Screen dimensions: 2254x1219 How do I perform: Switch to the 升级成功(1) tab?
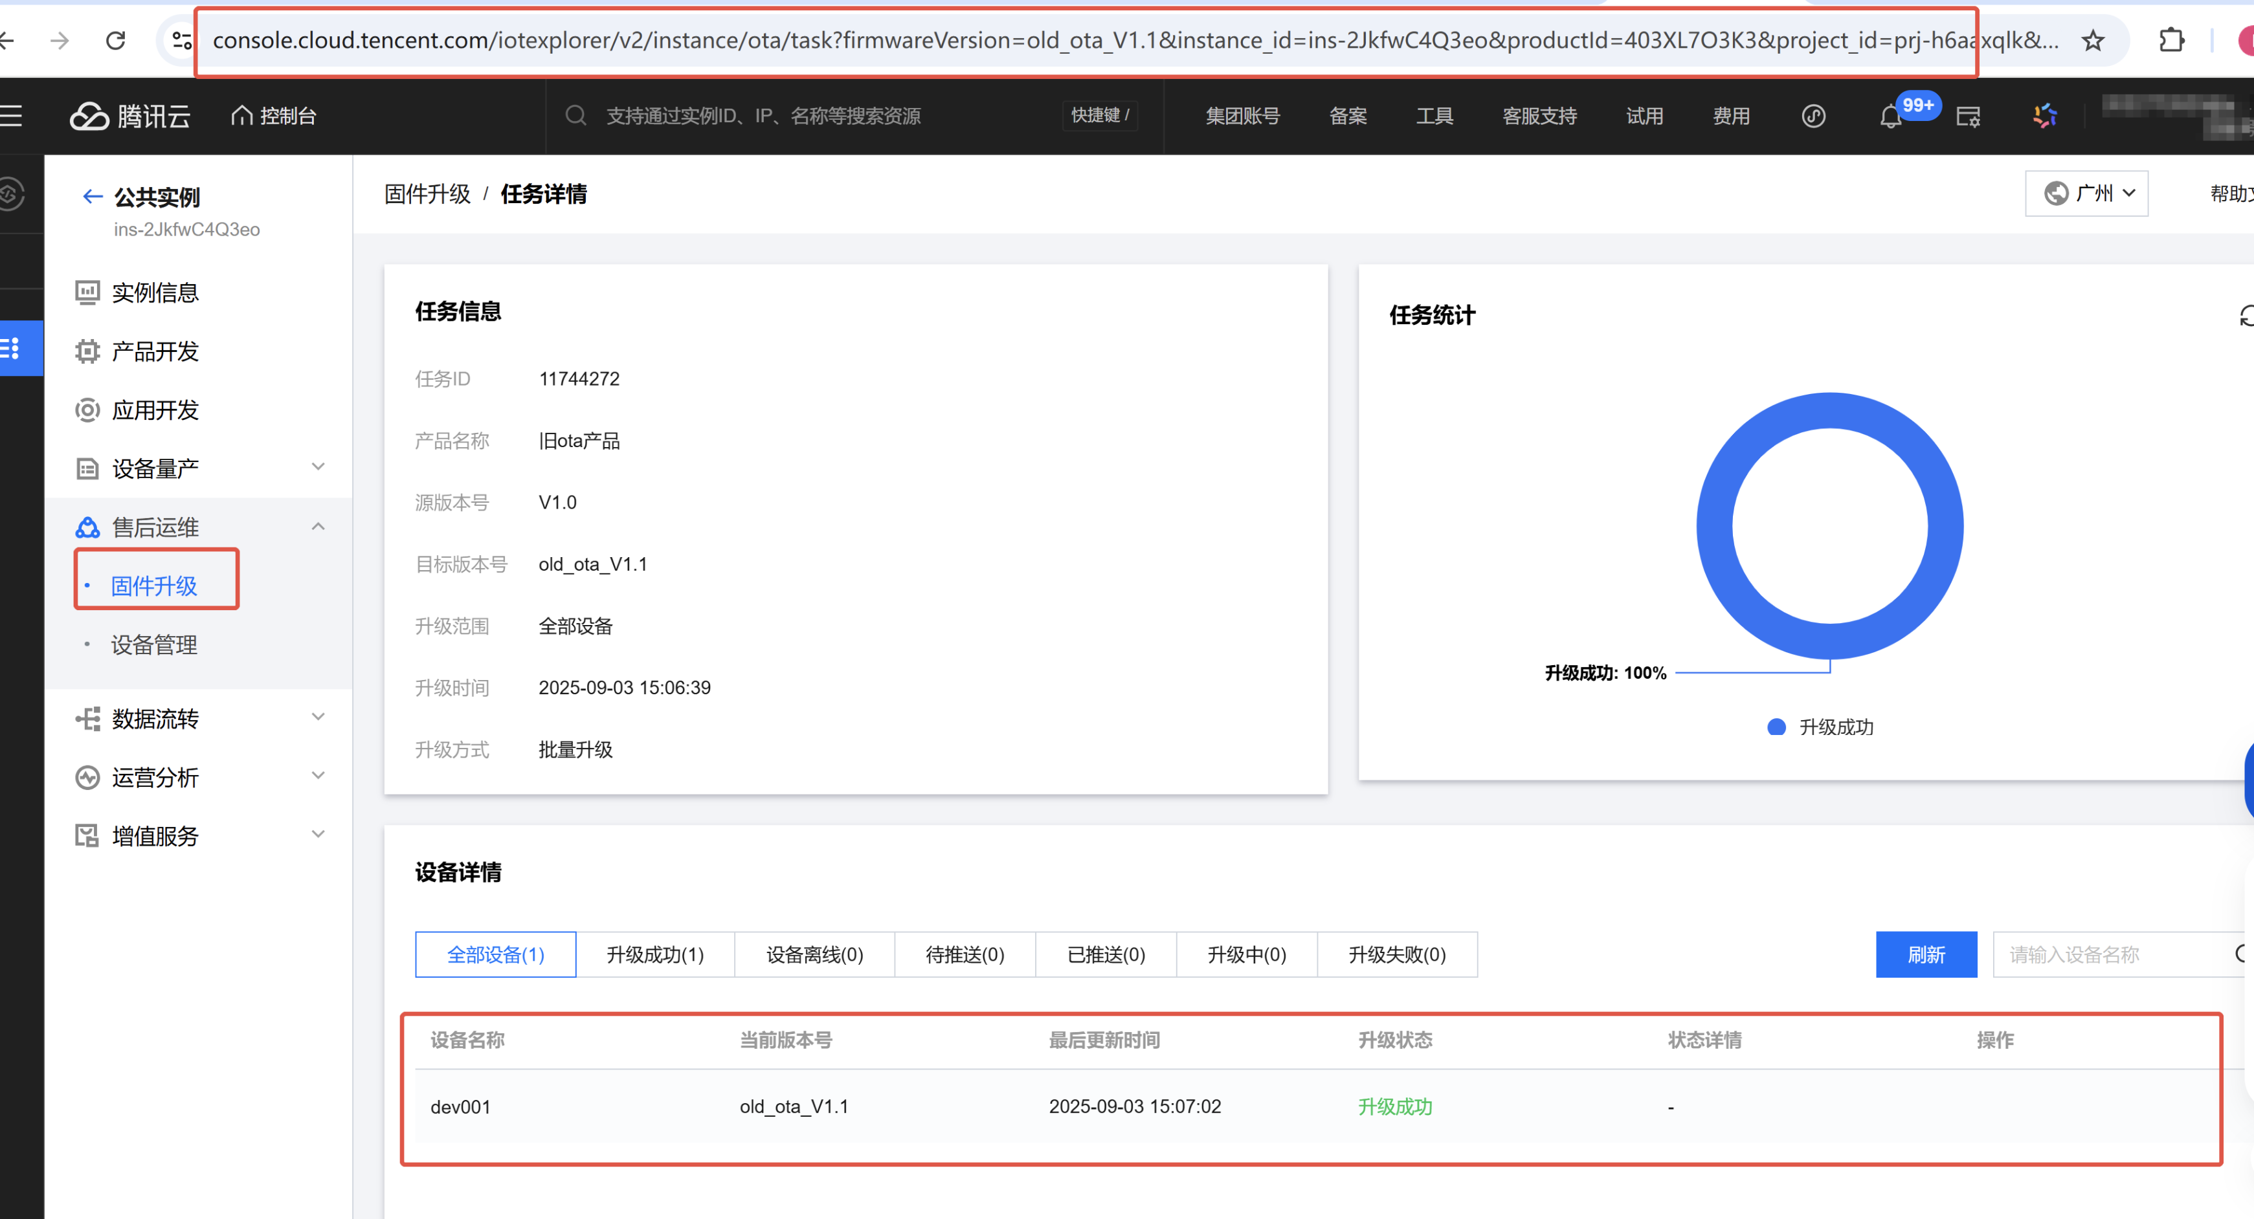click(x=654, y=954)
